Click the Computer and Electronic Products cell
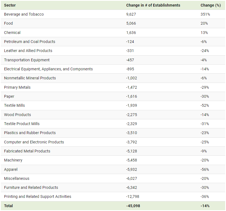 pyautogui.click(x=34, y=142)
